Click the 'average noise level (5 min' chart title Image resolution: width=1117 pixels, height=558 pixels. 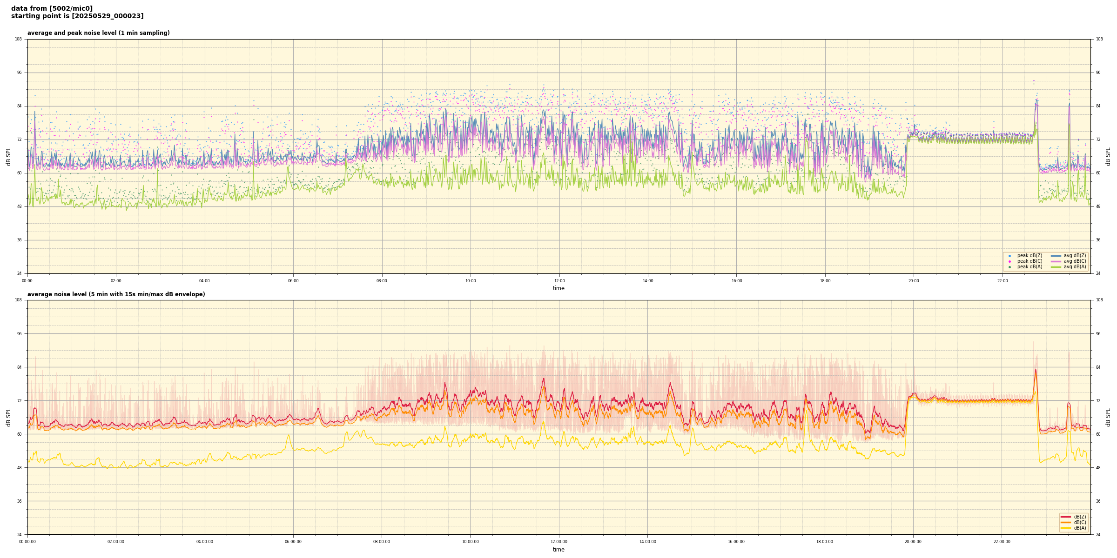(116, 294)
